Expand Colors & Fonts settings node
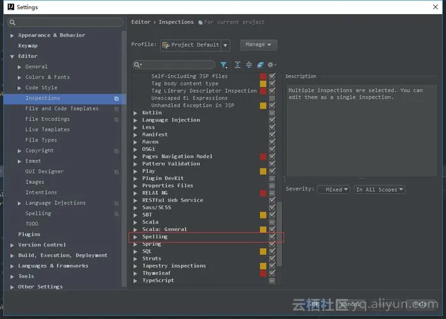The image size is (446, 319). click(x=19, y=78)
